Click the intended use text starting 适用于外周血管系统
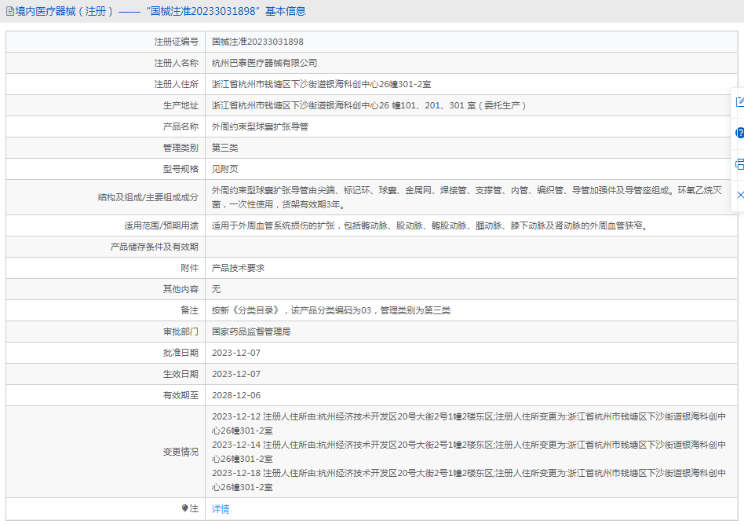This screenshot has height=524, width=744. (430, 225)
